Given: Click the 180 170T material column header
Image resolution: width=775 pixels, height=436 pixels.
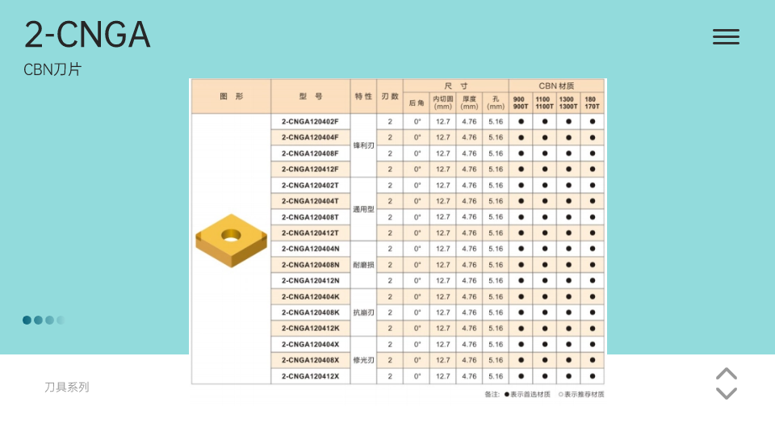Looking at the screenshot, I should 592,103.
